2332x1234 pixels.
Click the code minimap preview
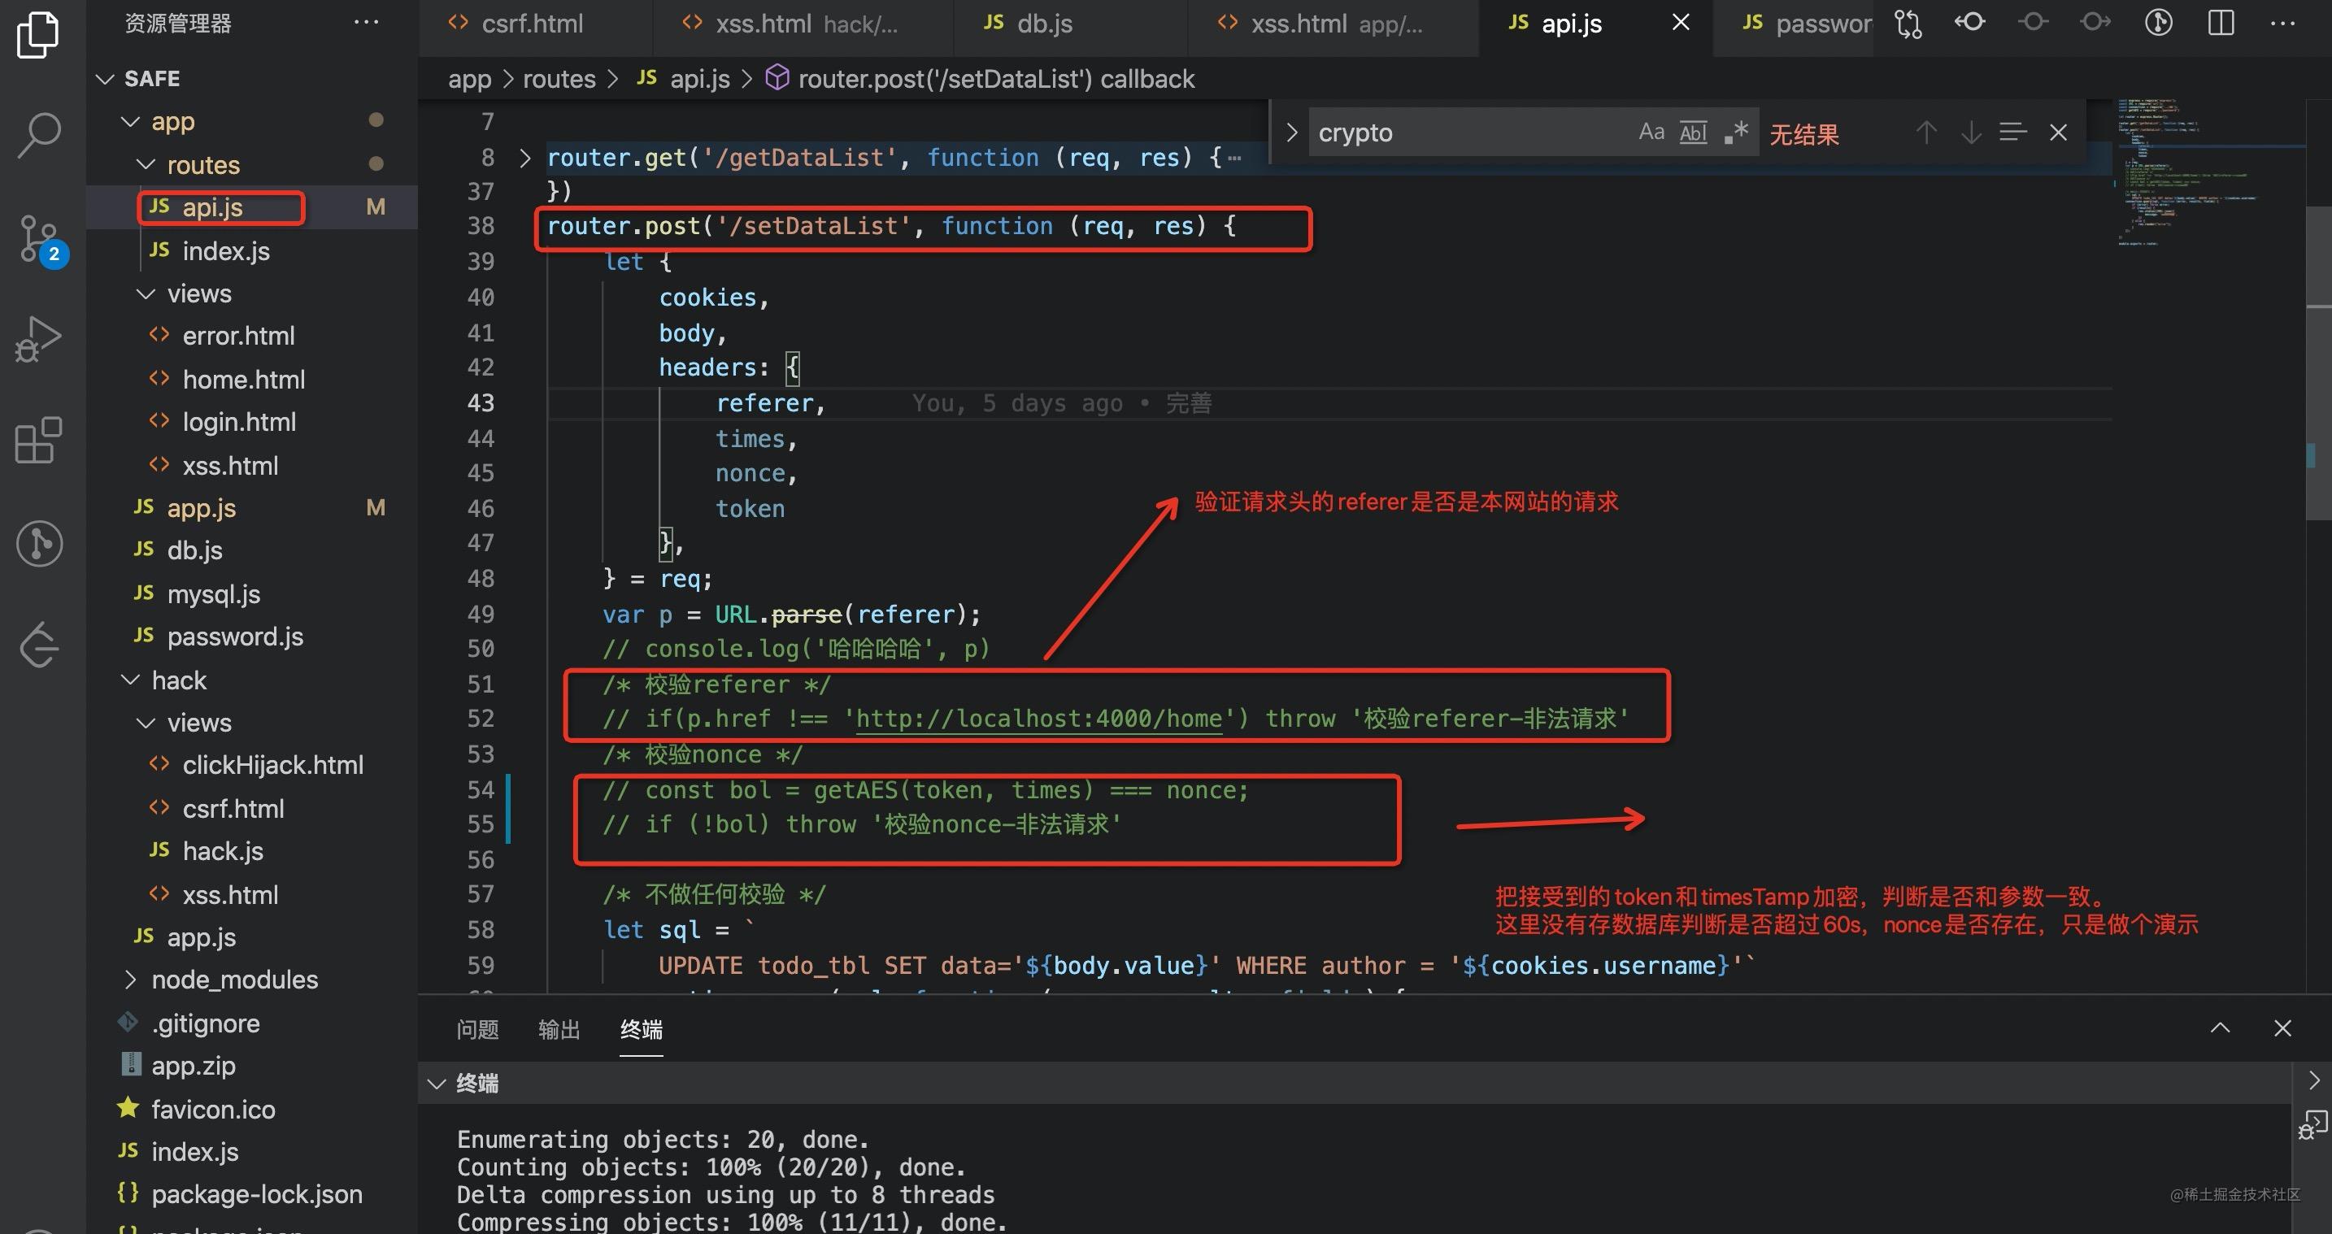pos(2209,172)
